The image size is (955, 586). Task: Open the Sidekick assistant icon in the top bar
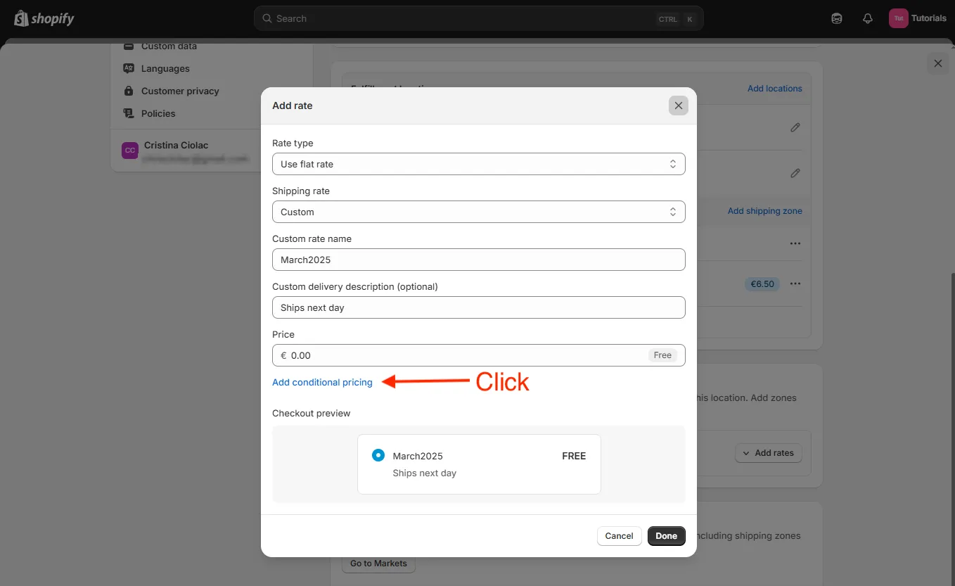[x=836, y=18]
